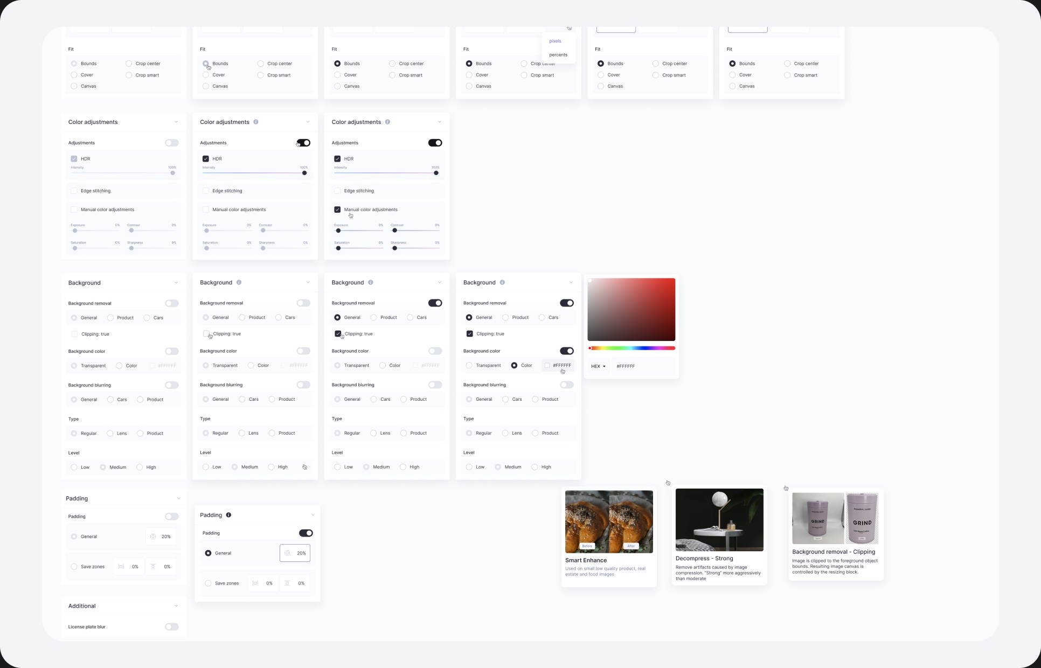Image resolution: width=1041 pixels, height=668 pixels.
Task: Click the #FFFFFF hex input in color picker
Action: click(x=644, y=366)
